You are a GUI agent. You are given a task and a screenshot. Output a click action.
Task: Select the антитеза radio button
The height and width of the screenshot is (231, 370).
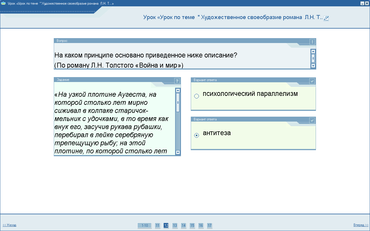tap(197, 135)
